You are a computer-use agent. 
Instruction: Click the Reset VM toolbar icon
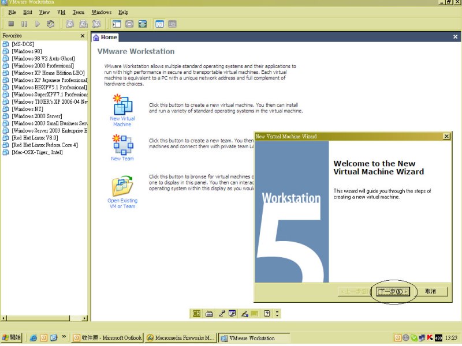[x=50, y=24]
